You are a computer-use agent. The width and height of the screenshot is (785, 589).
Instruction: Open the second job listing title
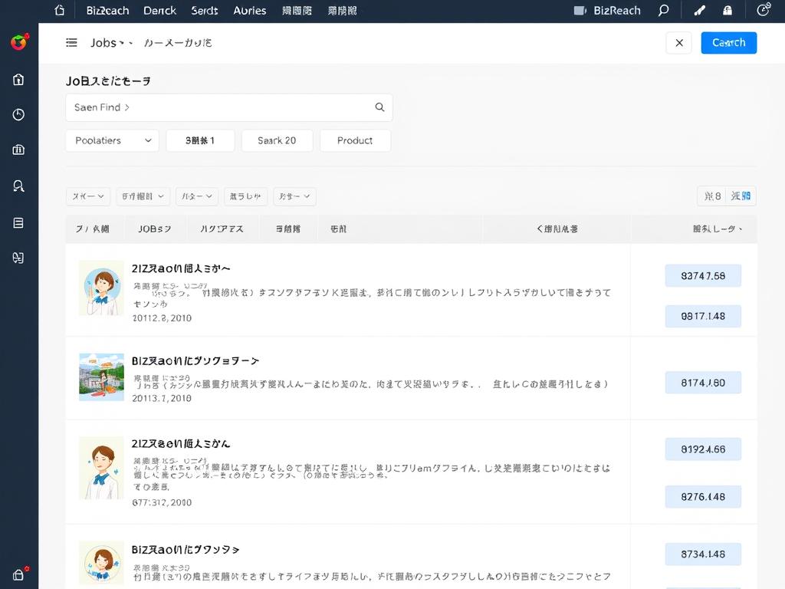[195, 360]
